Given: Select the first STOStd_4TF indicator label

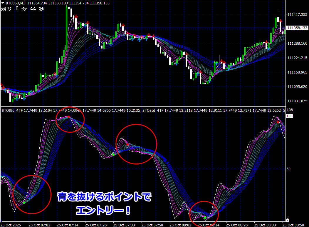Looking at the screenshot, I should (x=11, y=111).
